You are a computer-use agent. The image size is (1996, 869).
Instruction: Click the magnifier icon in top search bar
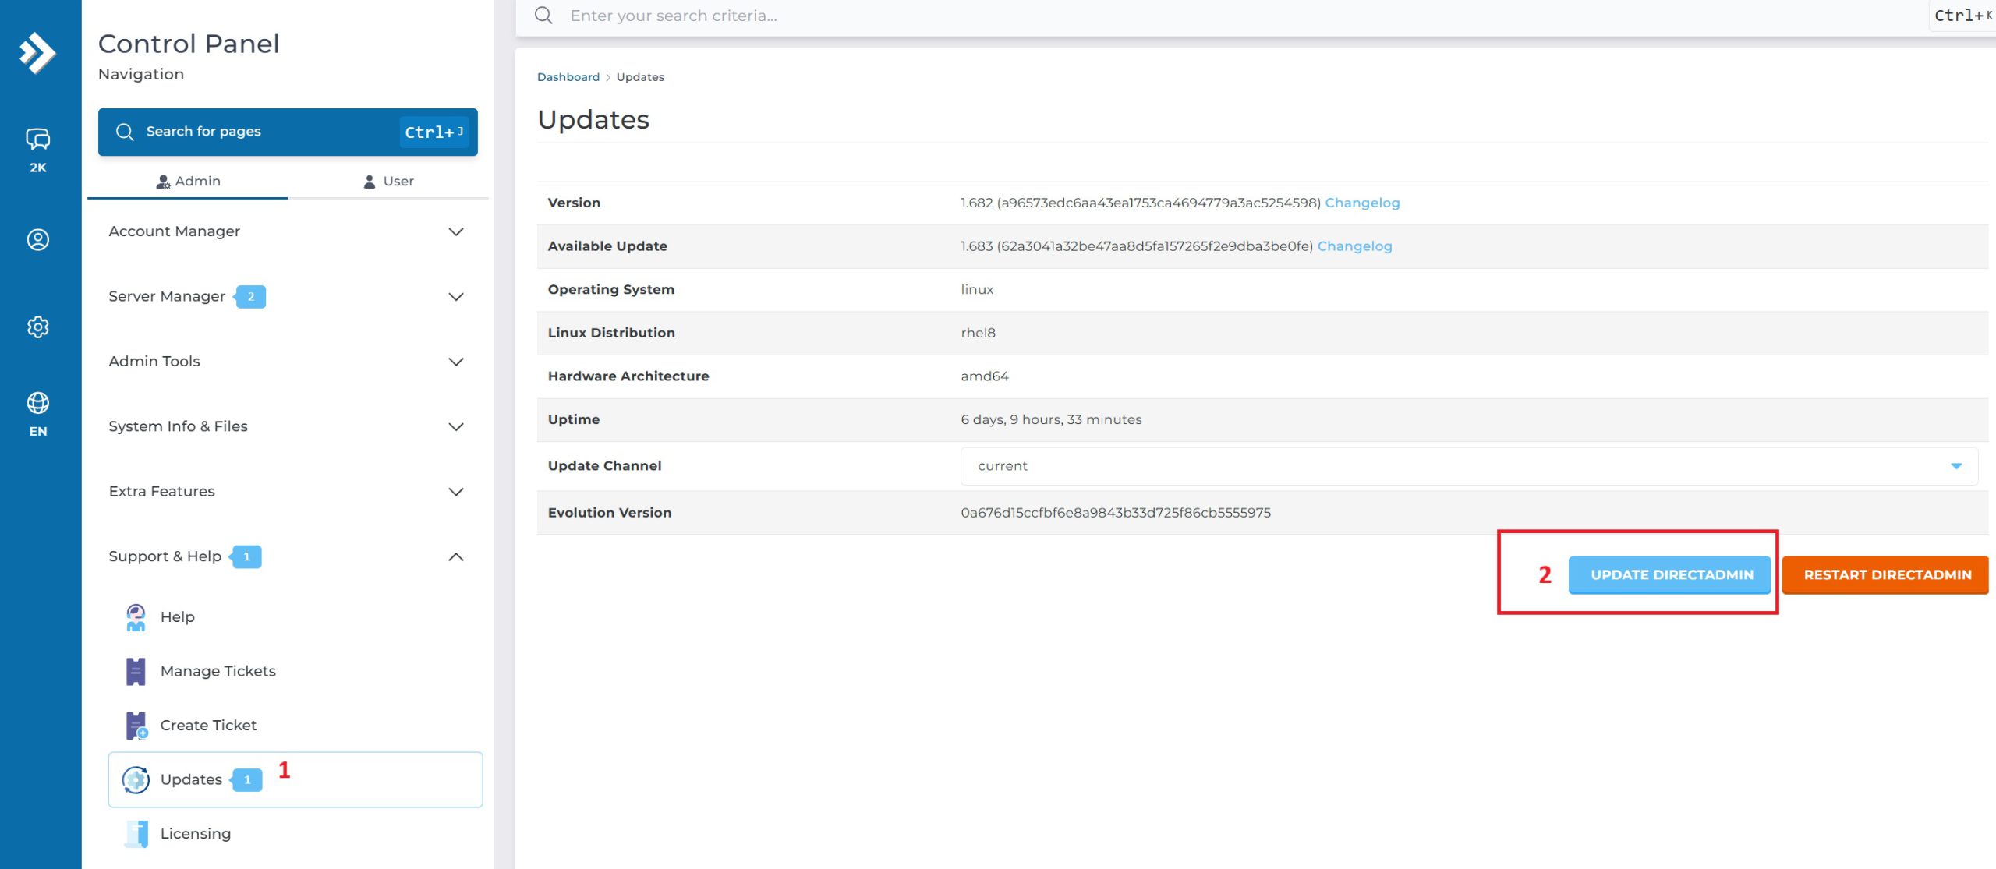543,16
